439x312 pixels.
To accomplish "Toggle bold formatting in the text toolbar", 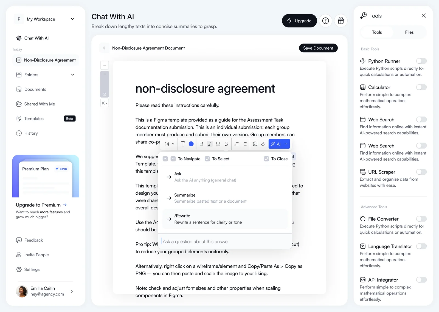I will point(201,144).
